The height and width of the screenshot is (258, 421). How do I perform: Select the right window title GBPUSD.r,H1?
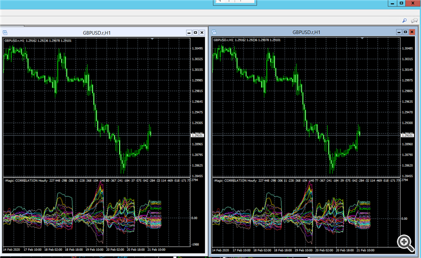click(x=306, y=32)
